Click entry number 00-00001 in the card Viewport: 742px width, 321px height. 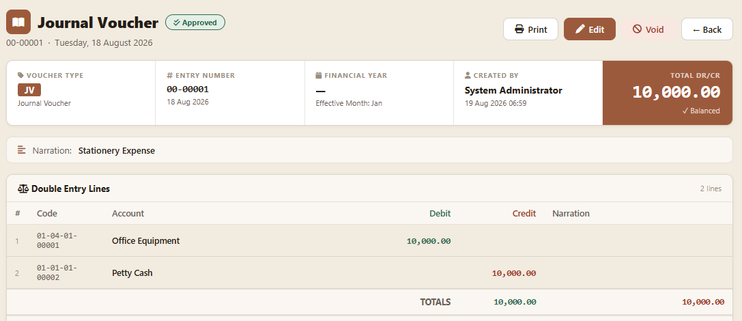[188, 89]
